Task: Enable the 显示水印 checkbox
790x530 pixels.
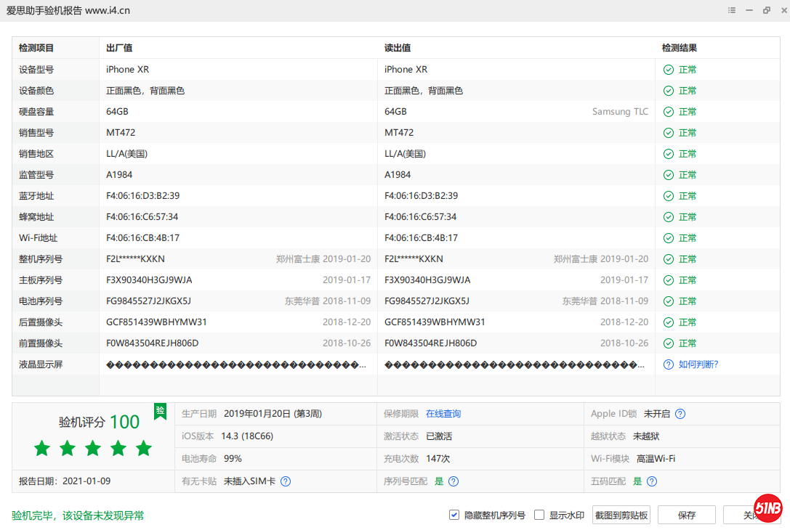Action: [539, 515]
